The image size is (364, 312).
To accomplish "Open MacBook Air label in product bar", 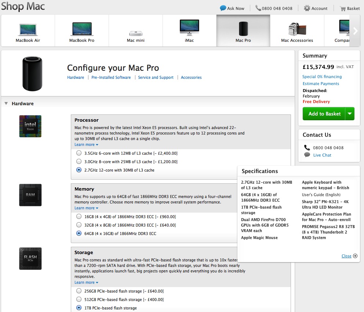I will tap(28, 40).
